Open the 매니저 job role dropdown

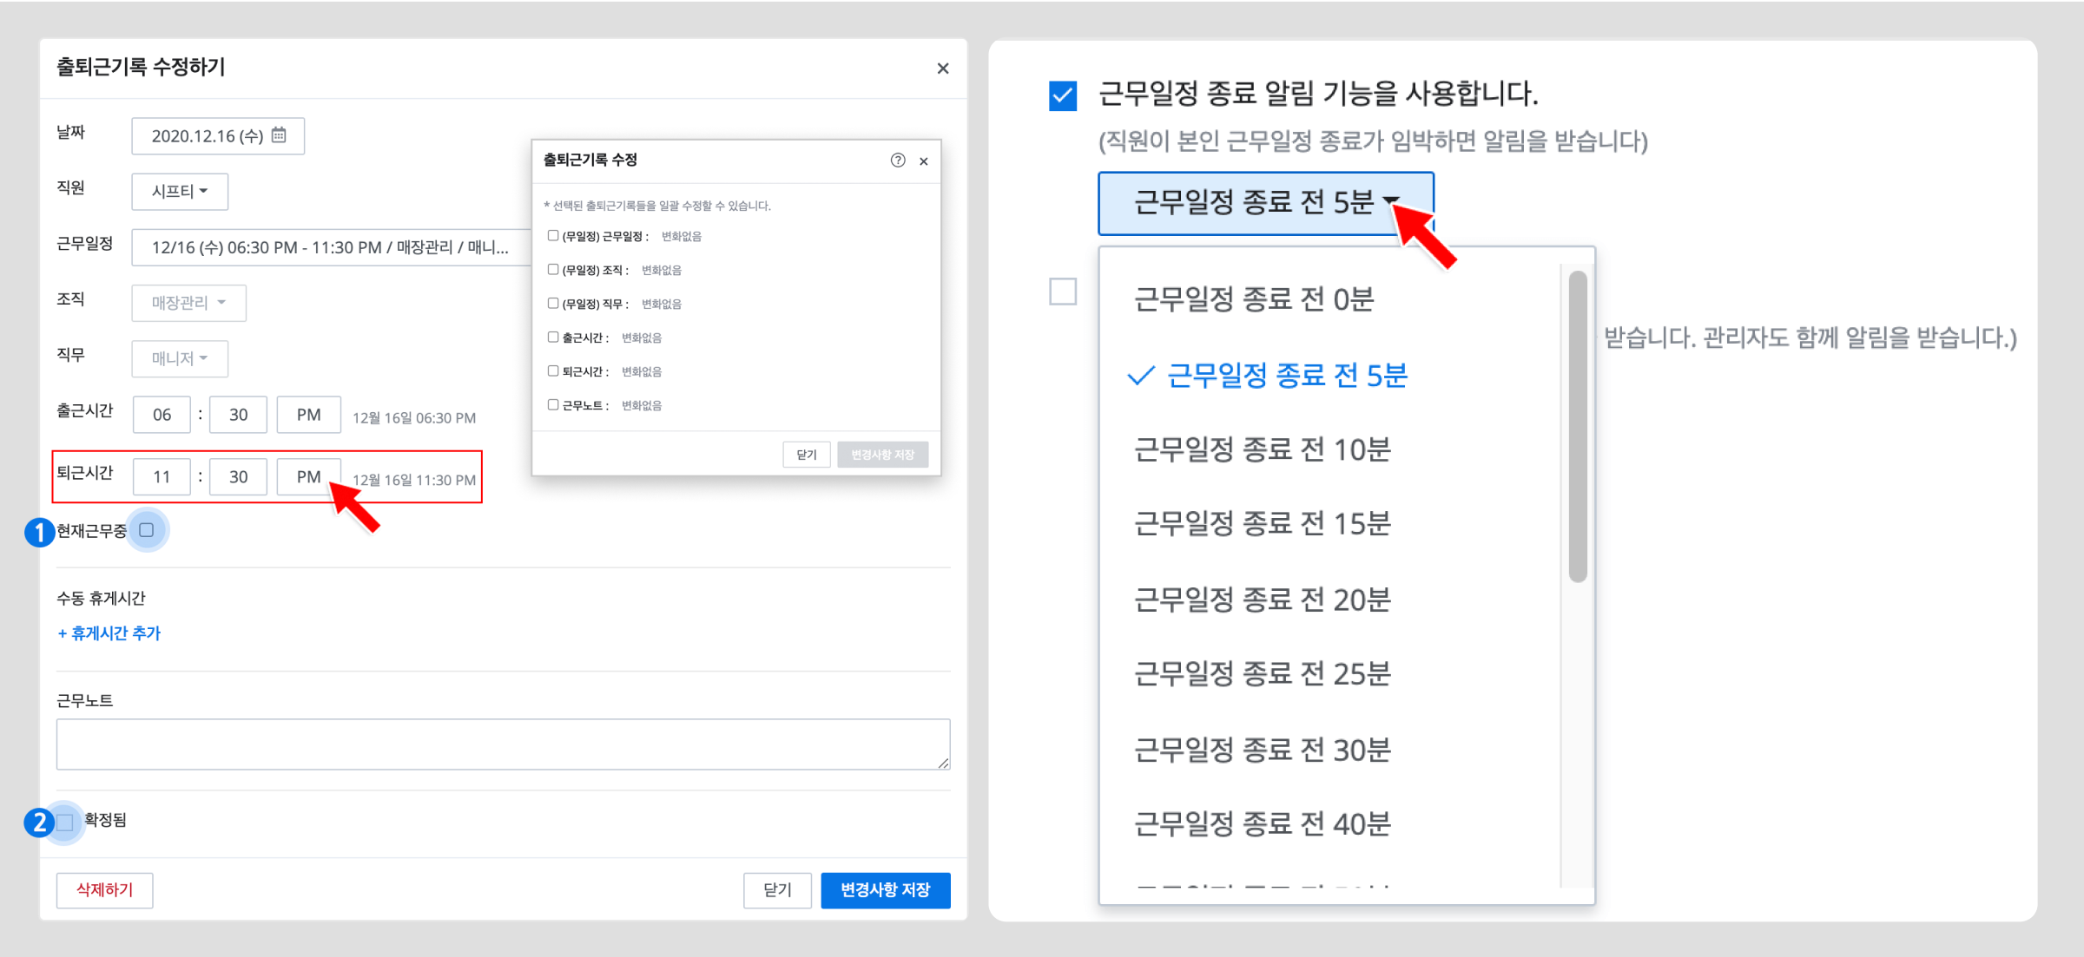(x=180, y=358)
